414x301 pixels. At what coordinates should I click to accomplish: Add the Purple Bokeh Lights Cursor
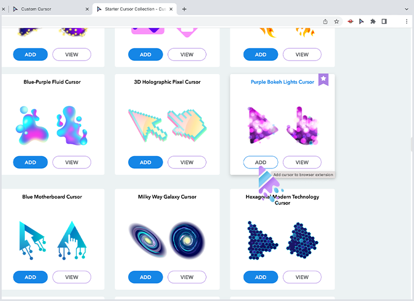click(x=260, y=162)
